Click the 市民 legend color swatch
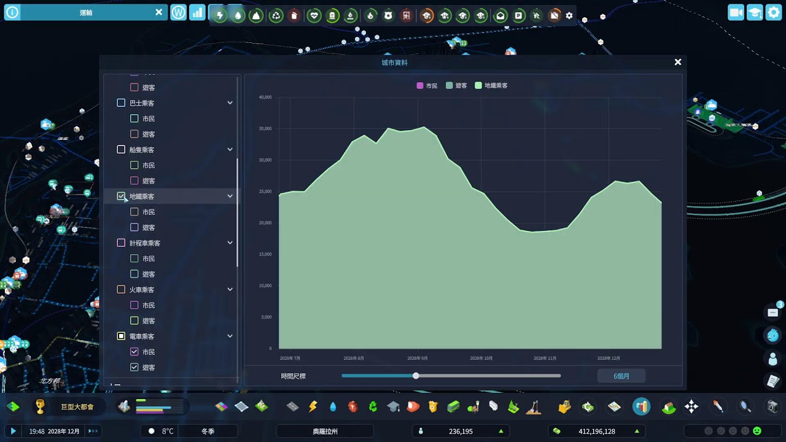Image resolution: width=786 pixels, height=442 pixels. pyautogui.click(x=420, y=86)
